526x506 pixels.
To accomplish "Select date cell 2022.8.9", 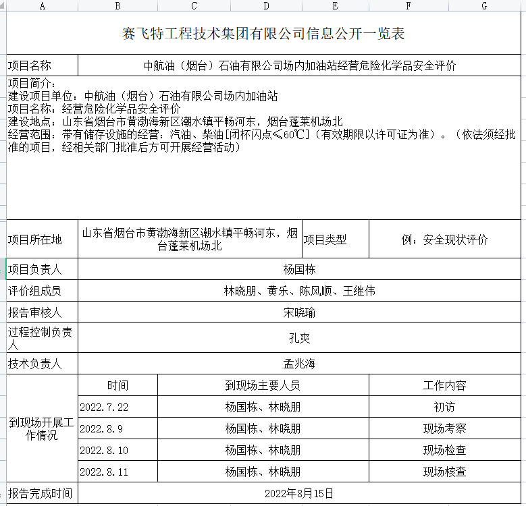I will point(117,428).
